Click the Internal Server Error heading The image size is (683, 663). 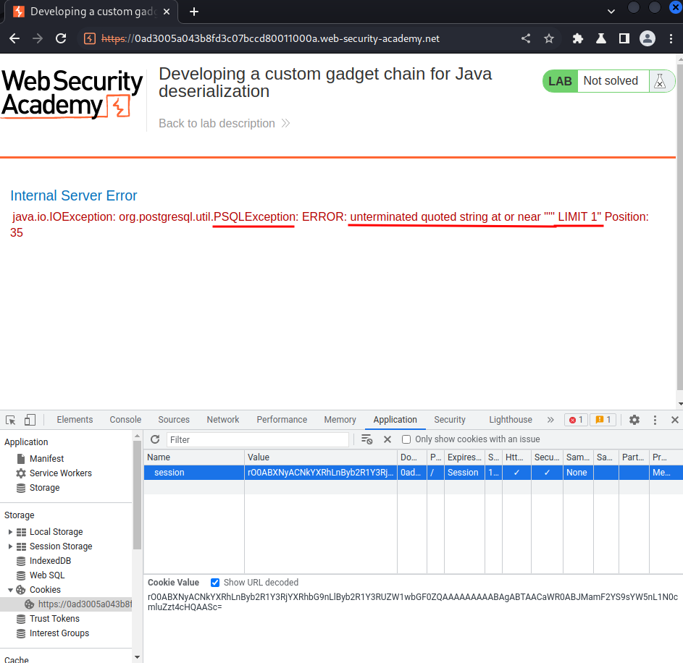click(x=74, y=196)
